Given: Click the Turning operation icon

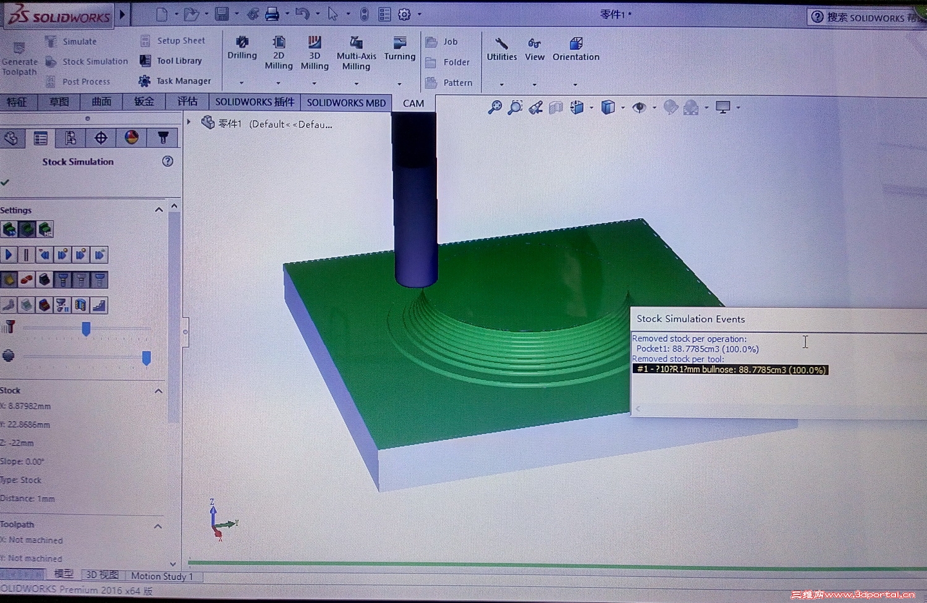Looking at the screenshot, I should (x=400, y=42).
